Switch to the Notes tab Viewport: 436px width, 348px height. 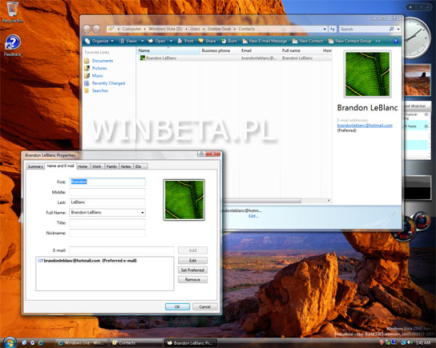(x=126, y=166)
